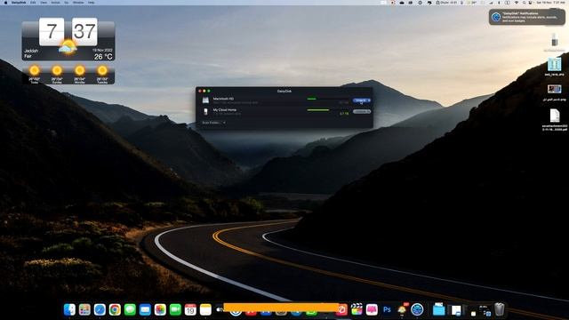
Task: Launch Safari from the Dock
Action: pyautogui.click(x=100, y=309)
